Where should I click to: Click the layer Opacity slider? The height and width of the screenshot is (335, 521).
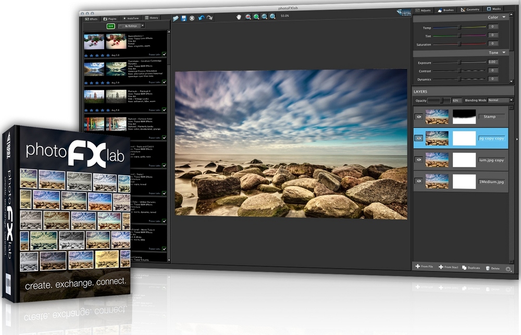(439, 100)
